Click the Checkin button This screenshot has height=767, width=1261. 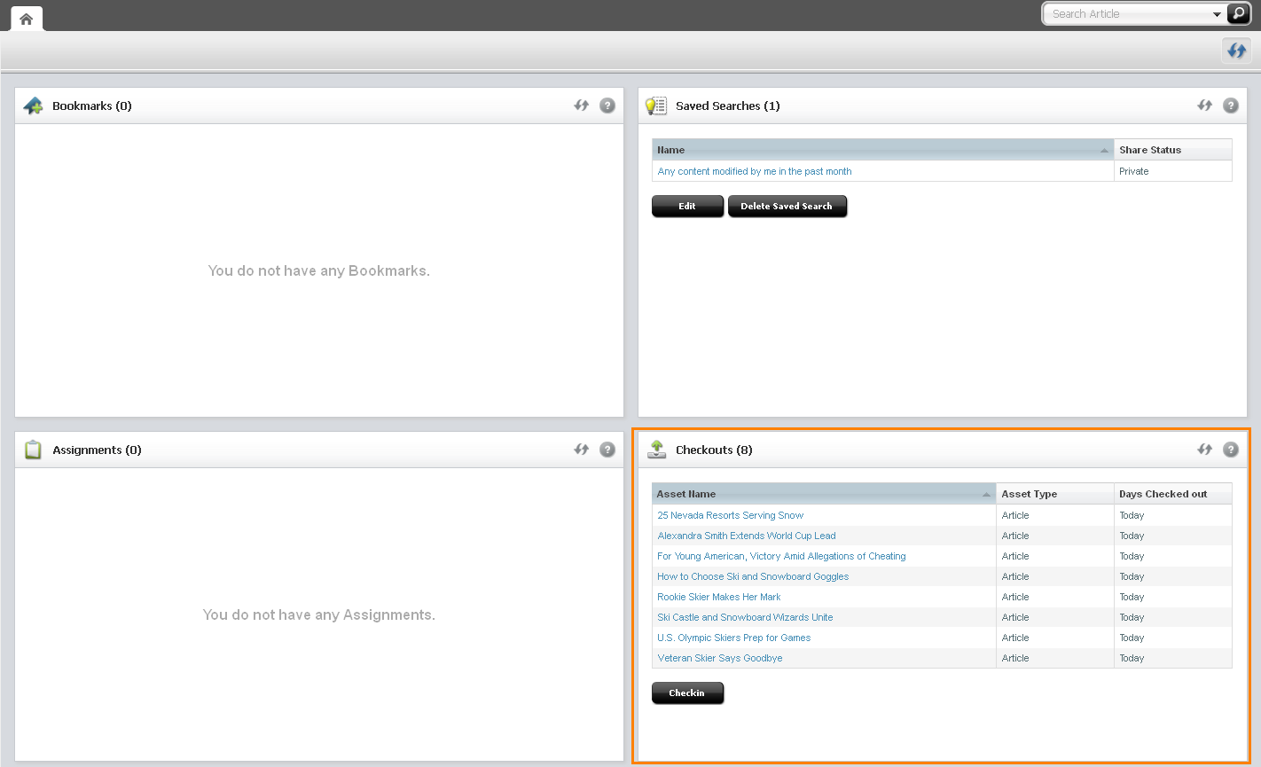[x=687, y=693]
